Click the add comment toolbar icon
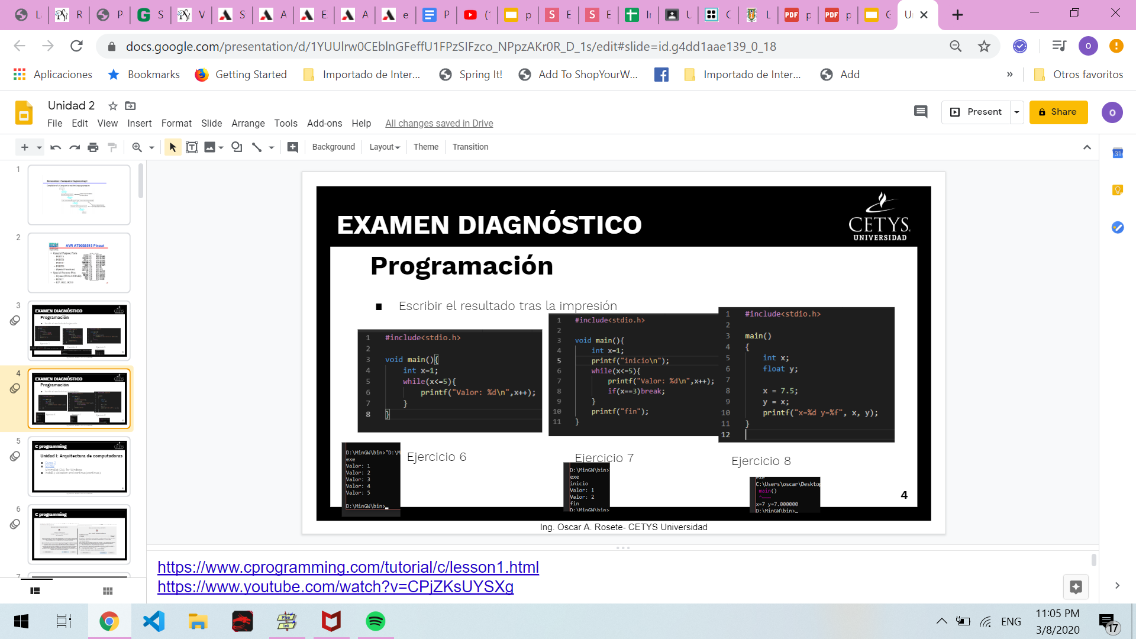1136x639 pixels. [x=293, y=147]
